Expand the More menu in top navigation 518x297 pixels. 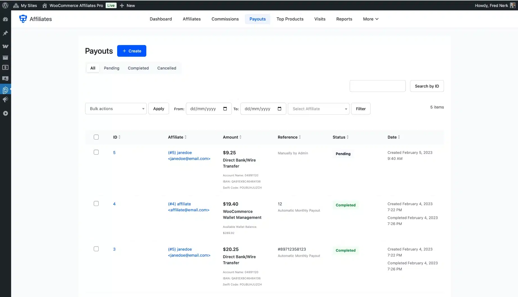[371, 19]
